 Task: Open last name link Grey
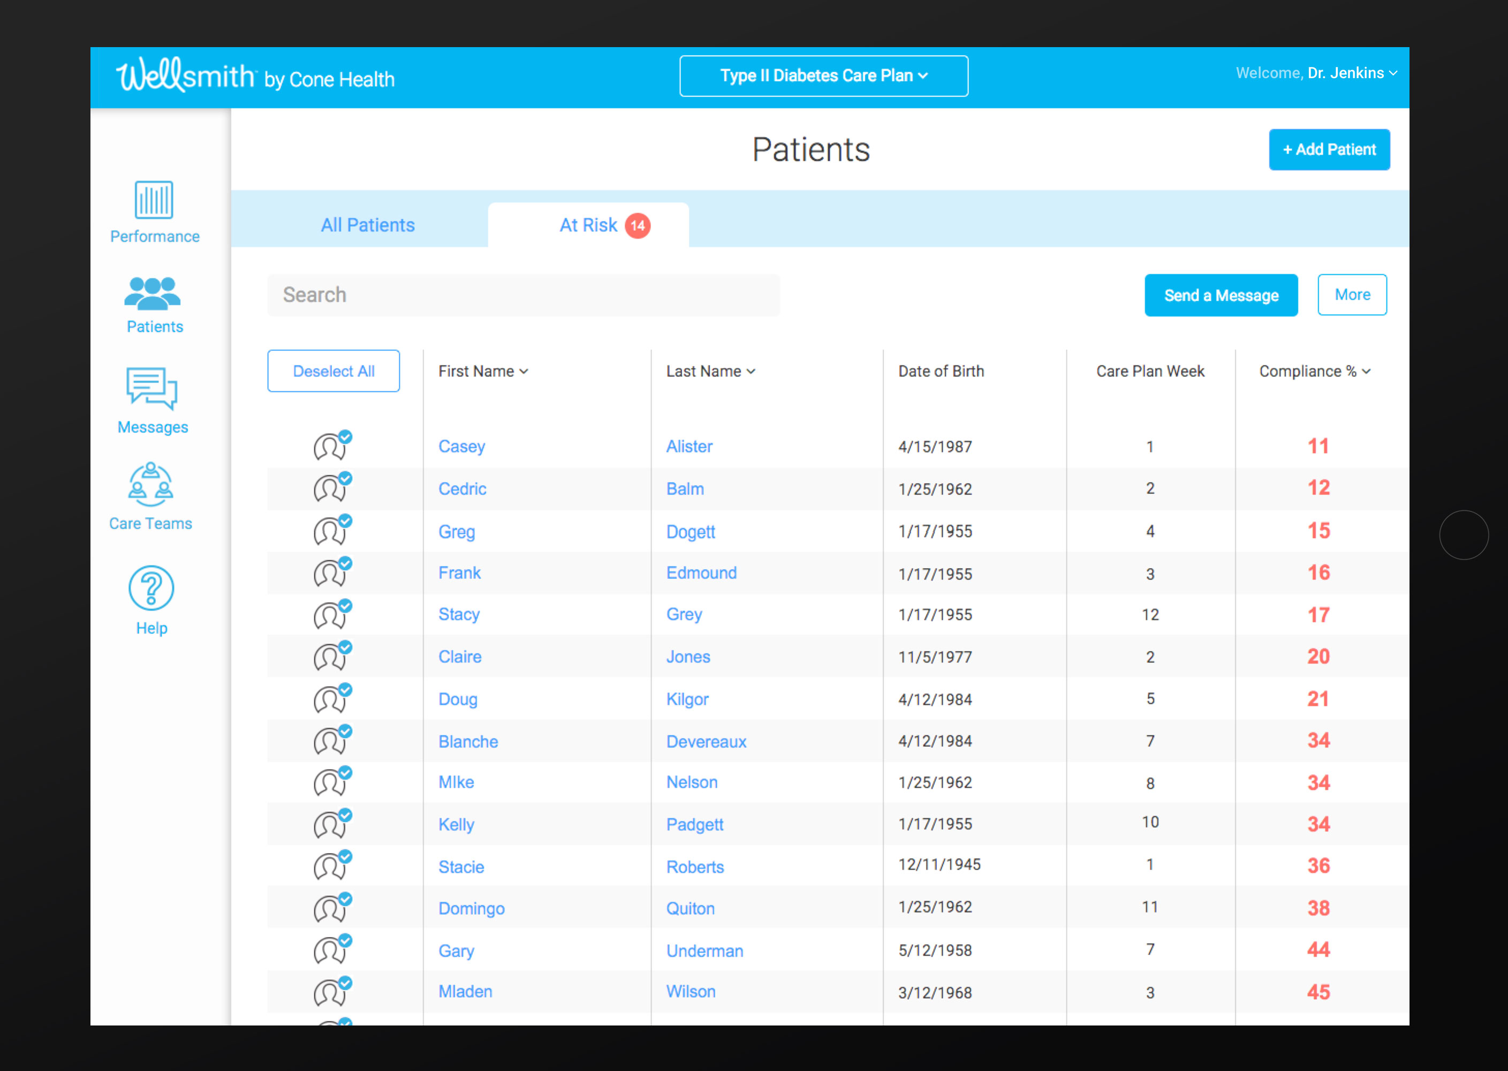click(684, 615)
